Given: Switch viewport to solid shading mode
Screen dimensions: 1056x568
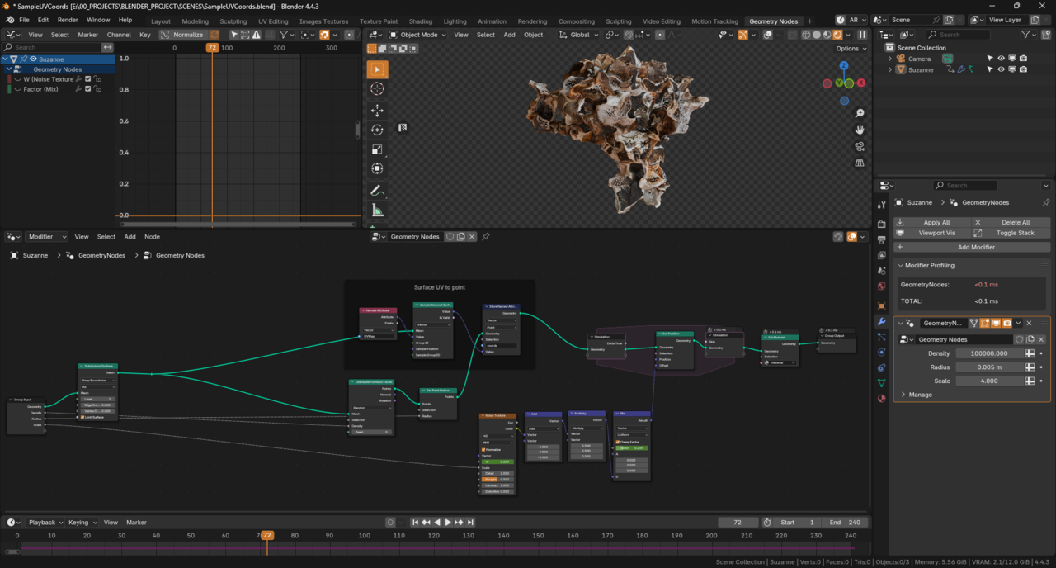Looking at the screenshot, I should coord(817,35).
